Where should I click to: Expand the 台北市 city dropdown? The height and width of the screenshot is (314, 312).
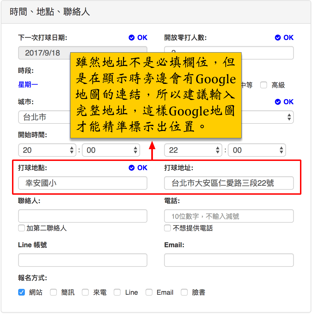(44, 117)
